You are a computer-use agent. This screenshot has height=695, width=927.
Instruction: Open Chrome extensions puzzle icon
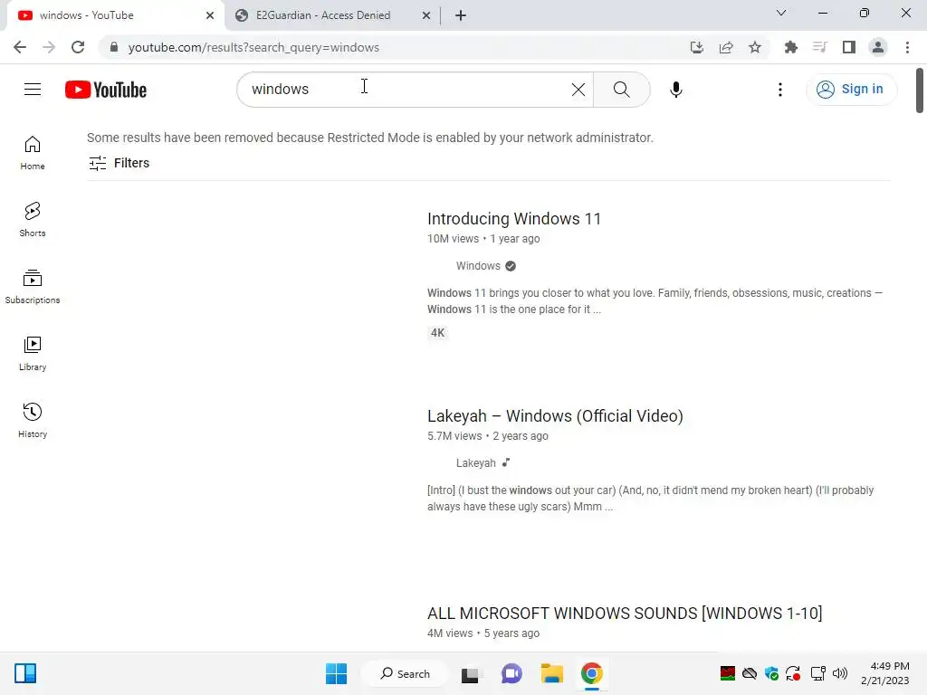pyautogui.click(x=790, y=47)
